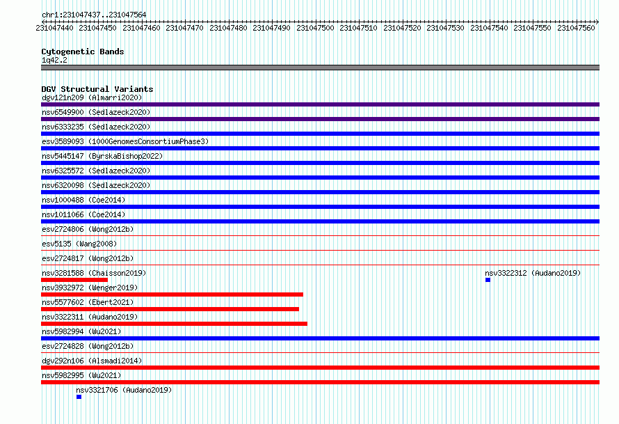Image resolution: width=619 pixels, height=424 pixels.
Task: Click the small blue marker under nsv3321706
Action: click(79, 397)
